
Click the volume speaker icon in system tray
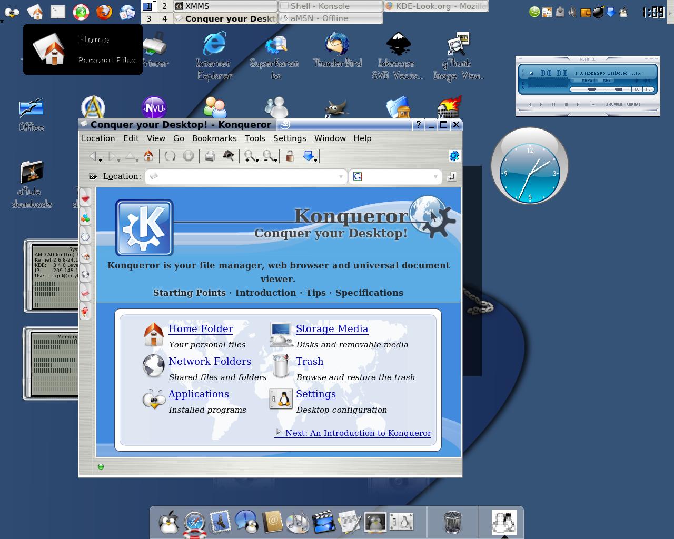point(572,12)
